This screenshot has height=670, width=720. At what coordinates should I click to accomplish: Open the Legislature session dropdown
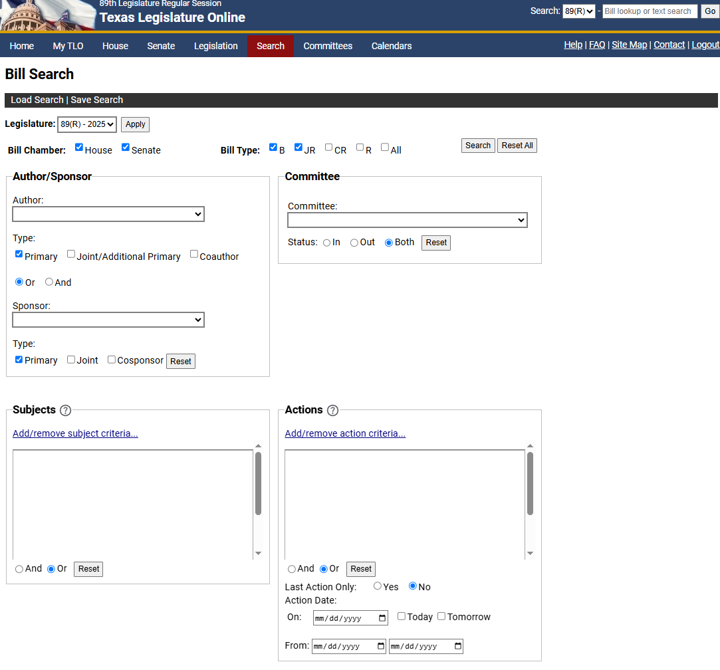(87, 124)
